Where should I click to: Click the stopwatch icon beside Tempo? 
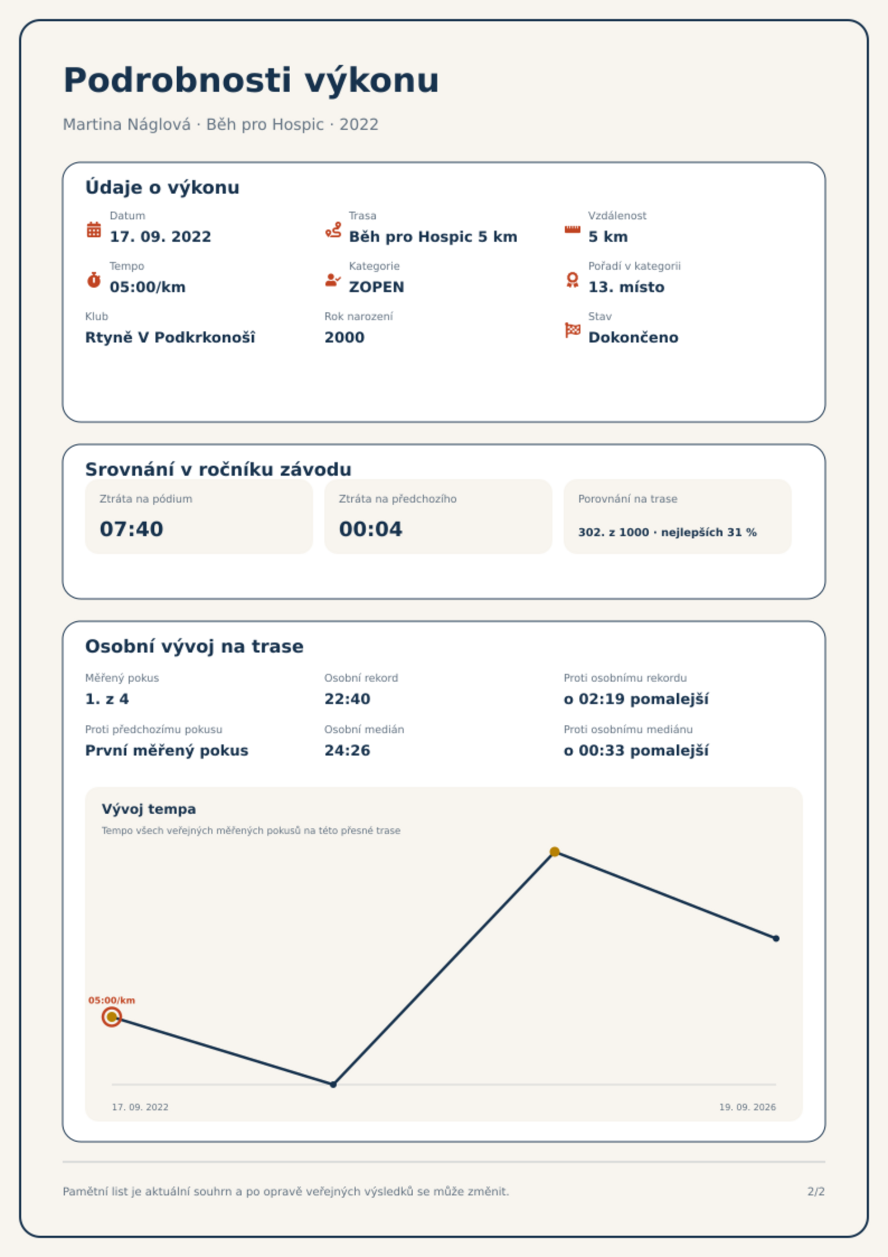tap(94, 280)
